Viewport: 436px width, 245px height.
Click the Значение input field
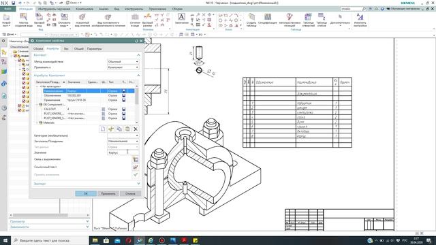(123, 152)
